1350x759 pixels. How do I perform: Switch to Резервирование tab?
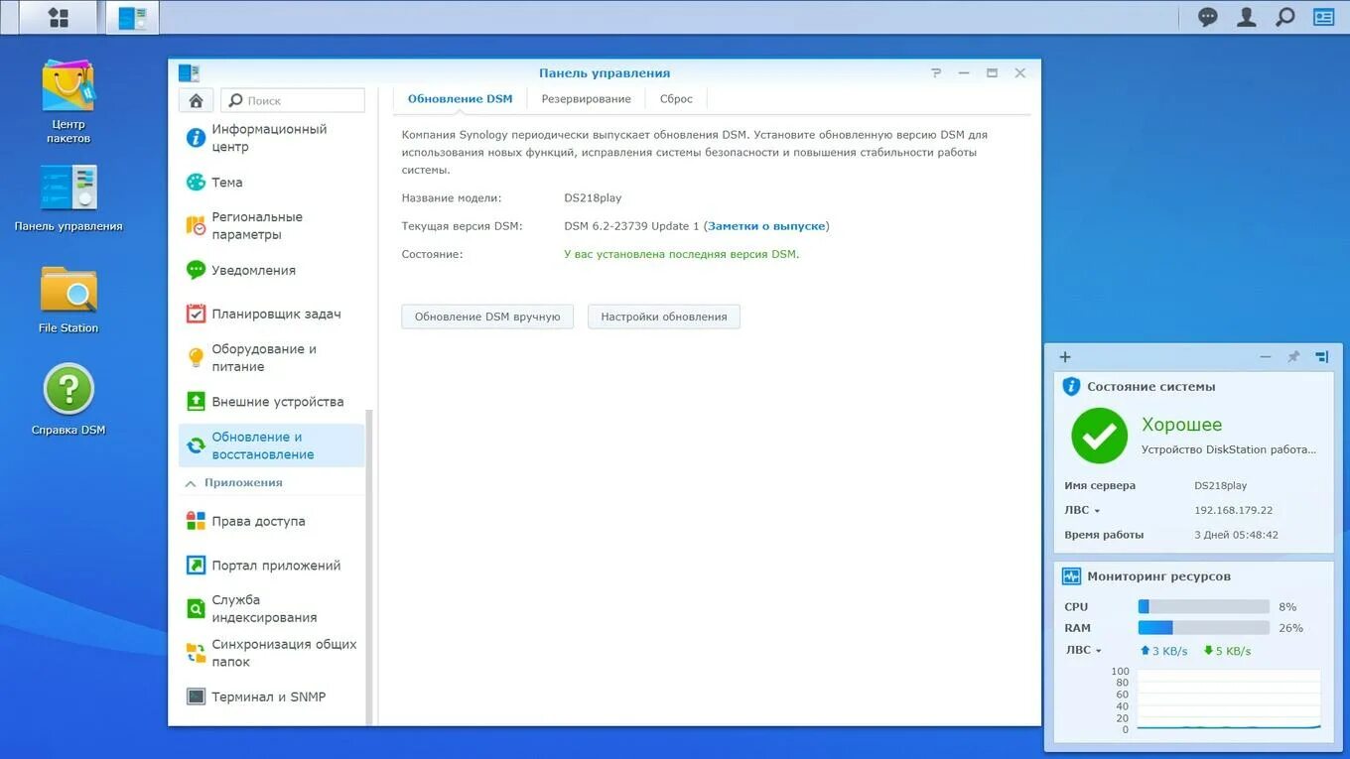(x=586, y=99)
